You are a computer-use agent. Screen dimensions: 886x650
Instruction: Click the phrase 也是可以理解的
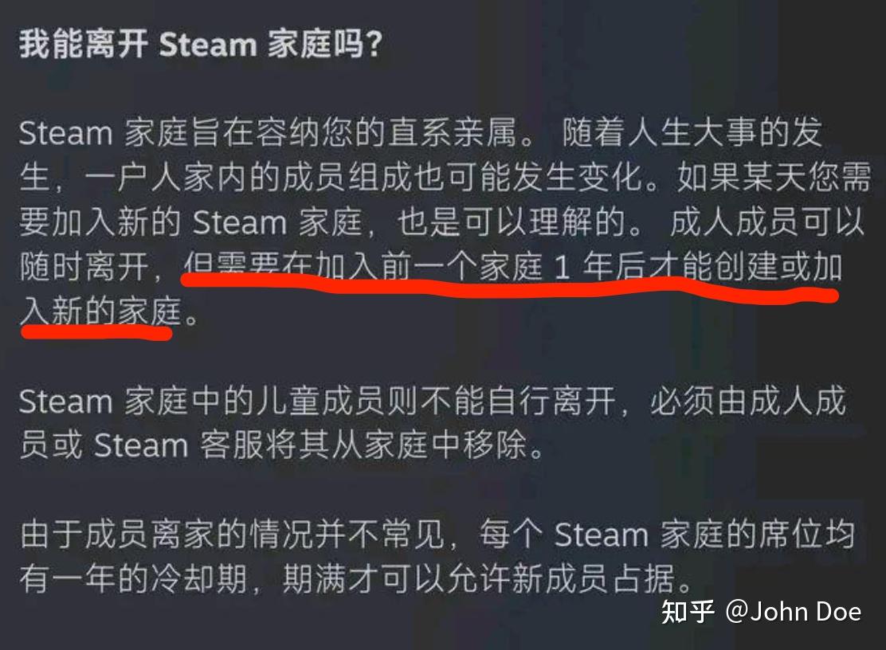pos(512,222)
